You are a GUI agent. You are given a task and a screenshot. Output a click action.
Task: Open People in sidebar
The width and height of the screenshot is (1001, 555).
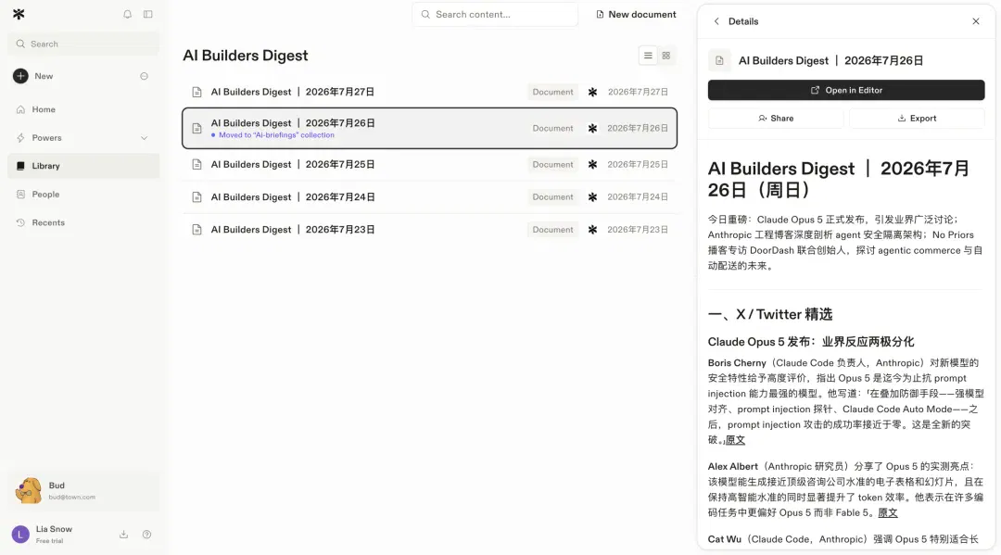(x=83, y=194)
